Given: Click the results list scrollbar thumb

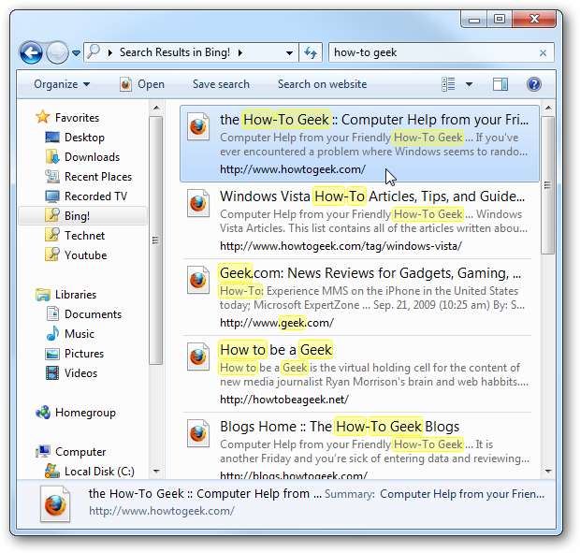Looking at the screenshot, I should (x=548, y=185).
